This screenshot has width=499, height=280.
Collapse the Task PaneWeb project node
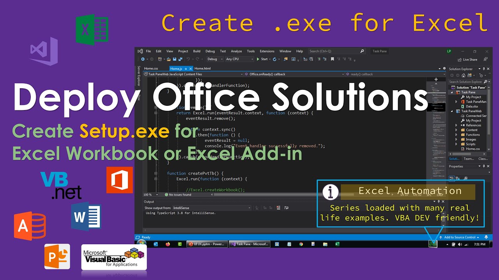(x=451, y=111)
